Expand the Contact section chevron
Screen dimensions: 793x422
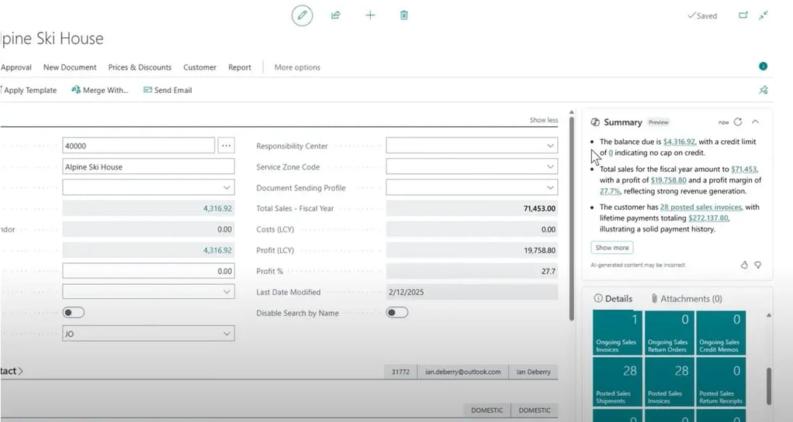(21, 371)
